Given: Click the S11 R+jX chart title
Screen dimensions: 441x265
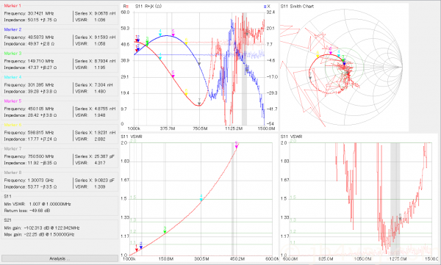Looking at the screenshot, I should coord(148,6).
